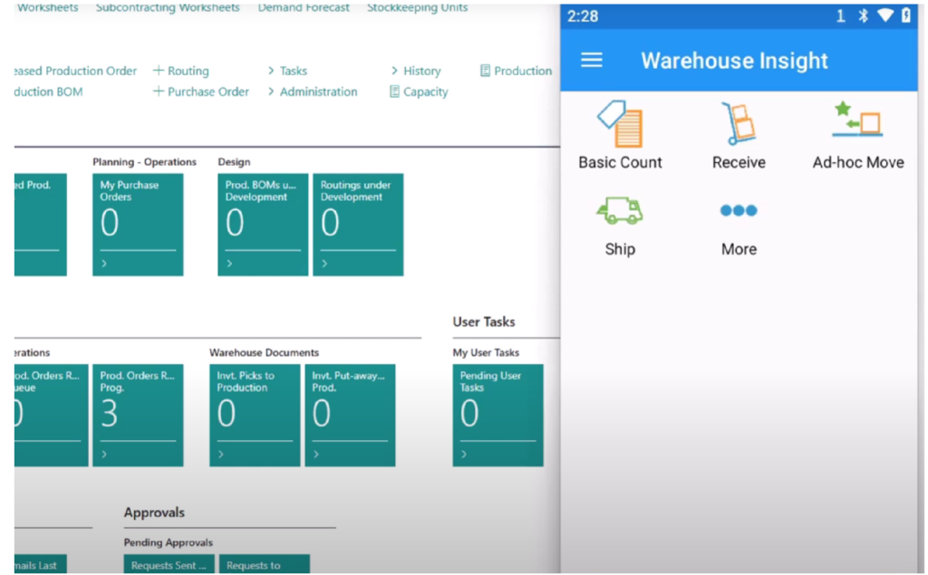Image resolution: width=928 pixels, height=575 pixels.
Task: Open the Routings under Development tile
Action: point(358,225)
